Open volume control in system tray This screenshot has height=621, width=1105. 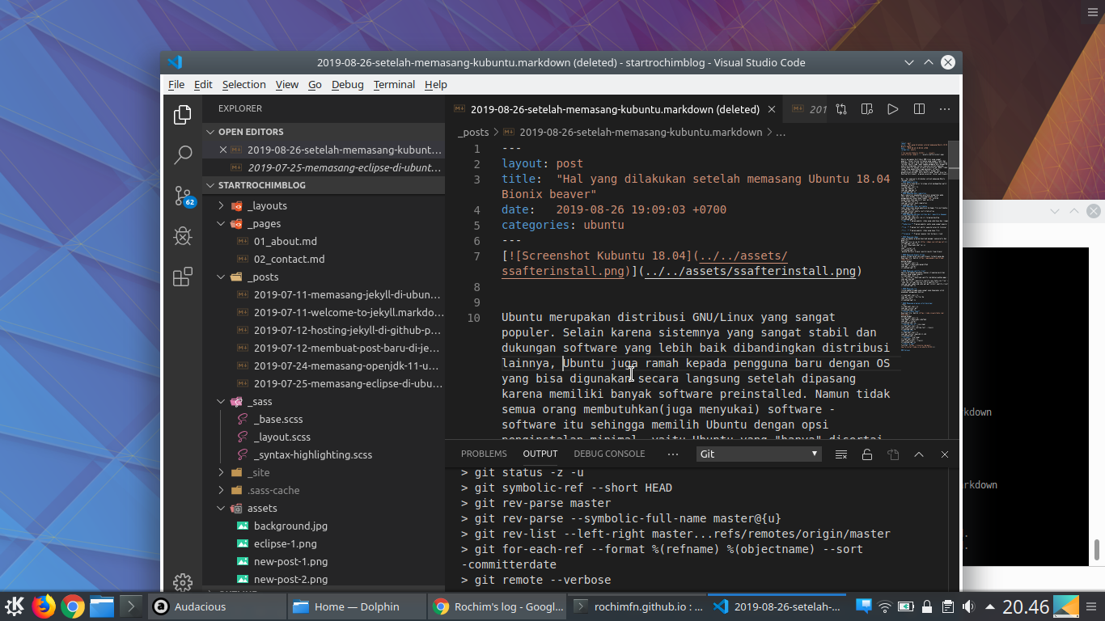(968, 606)
